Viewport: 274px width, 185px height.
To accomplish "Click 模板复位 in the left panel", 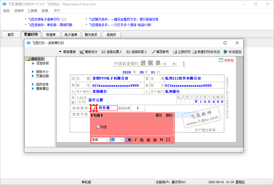I will [40, 89].
